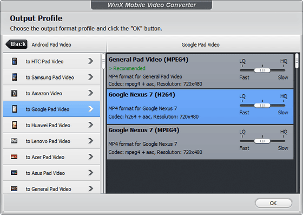This screenshot has height=215, width=303.
Task: Confirm the selection with OK button
Action: coord(273,203)
